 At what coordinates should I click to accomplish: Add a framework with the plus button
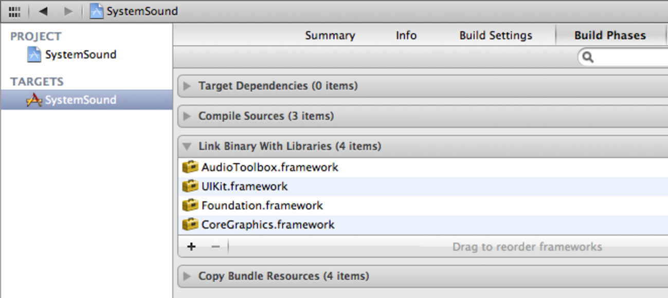[191, 247]
